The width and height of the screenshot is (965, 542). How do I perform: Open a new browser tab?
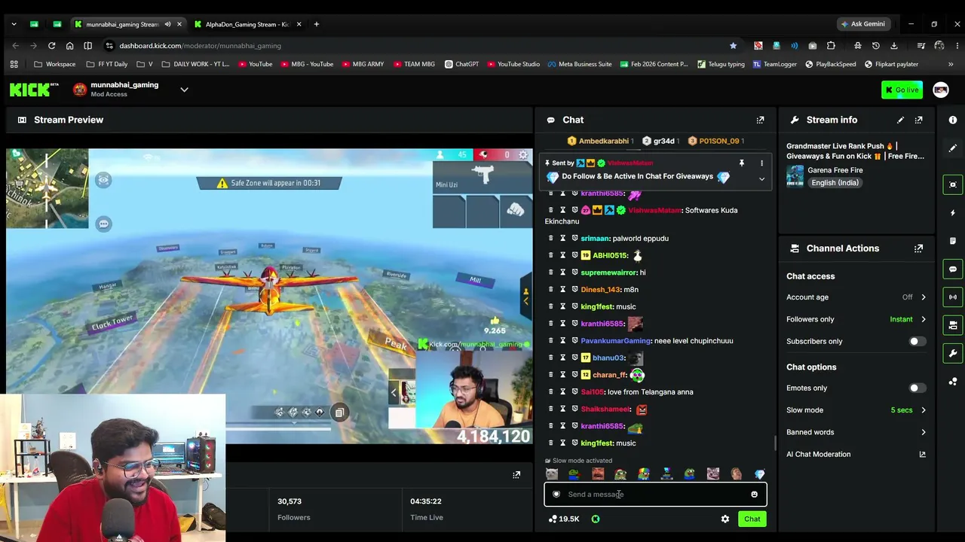coord(316,24)
